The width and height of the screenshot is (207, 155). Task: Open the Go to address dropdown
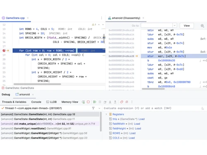click(175, 26)
